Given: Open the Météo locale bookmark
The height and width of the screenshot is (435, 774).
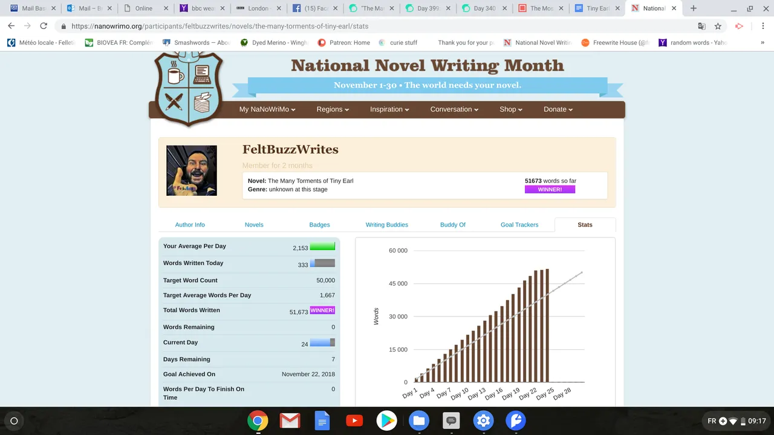Looking at the screenshot, I should [41, 43].
